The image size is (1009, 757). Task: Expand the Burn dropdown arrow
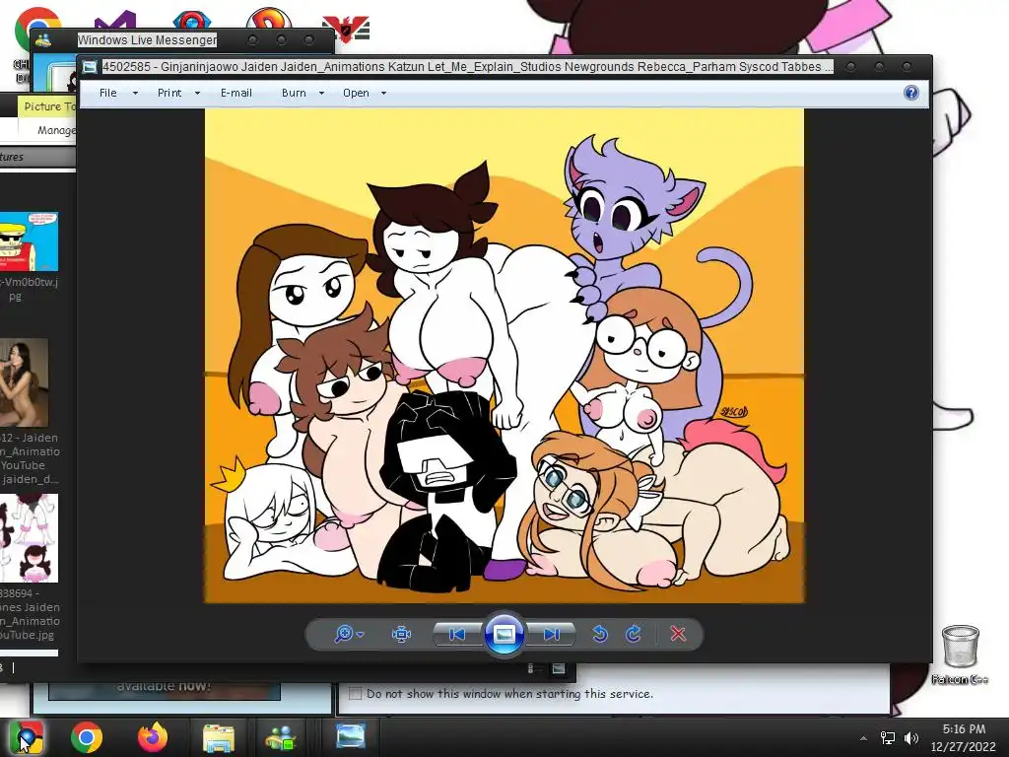tap(322, 94)
